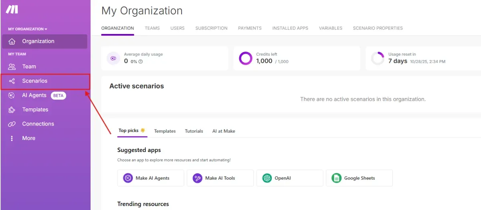Click the help icon beside 0% usage
Viewport: 481px width, 210px height.
141,62
